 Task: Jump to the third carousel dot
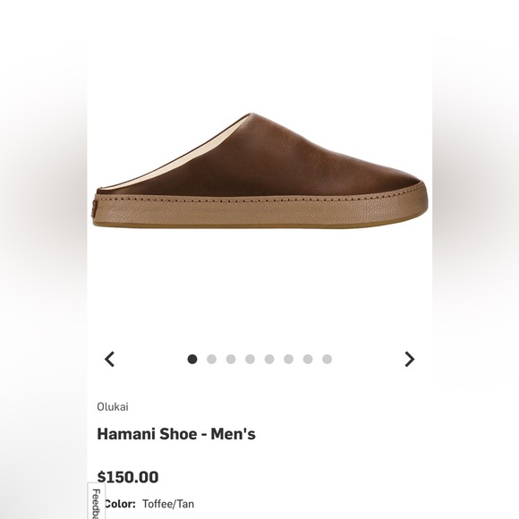pyautogui.click(x=231, y=359)
